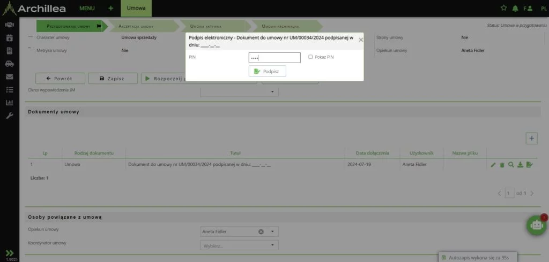The height and width of the screenshot is (262, 549).
Task: Open the MENU item in the top bar
Action: (x=87, y=8)
